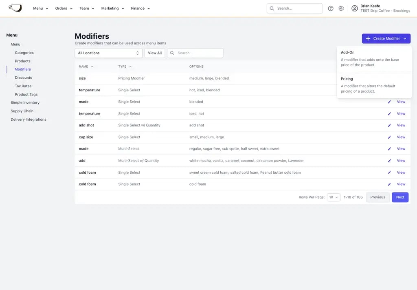The width and height of the screenshot is (417, 290).
Task: Expand the Orders dropdown in top navigation
Action: point(64,9)
